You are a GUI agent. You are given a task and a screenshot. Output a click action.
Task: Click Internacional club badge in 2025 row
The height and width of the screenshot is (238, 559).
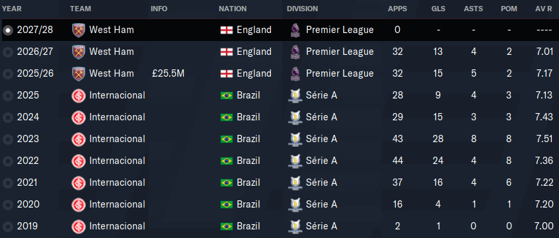tap(78, 96)
